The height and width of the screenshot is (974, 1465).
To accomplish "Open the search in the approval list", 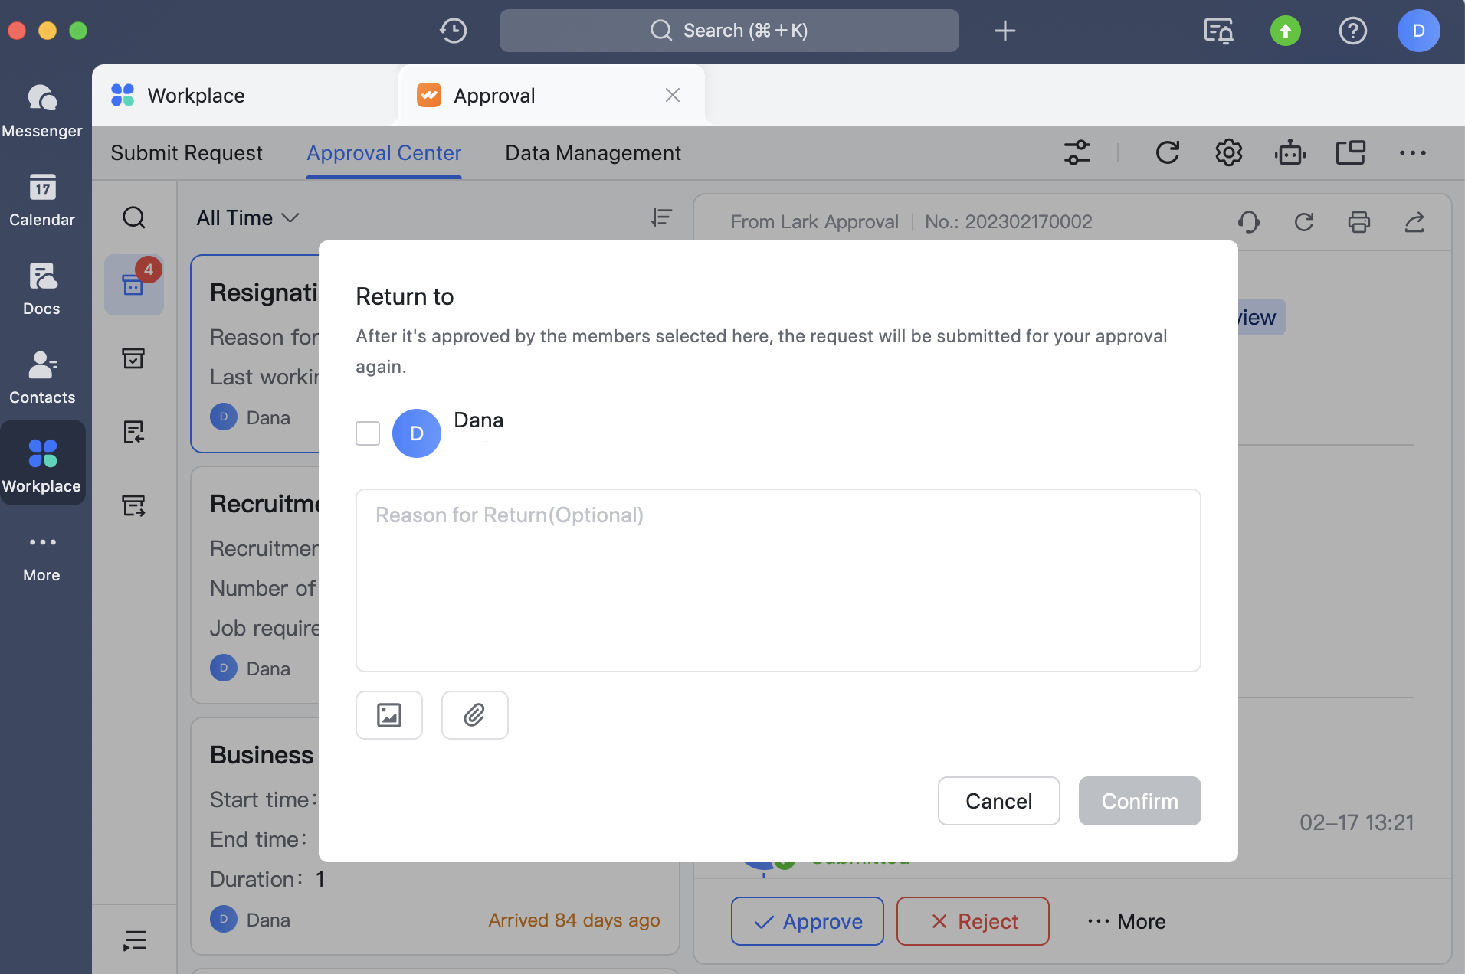I will [x=134, y=217].
